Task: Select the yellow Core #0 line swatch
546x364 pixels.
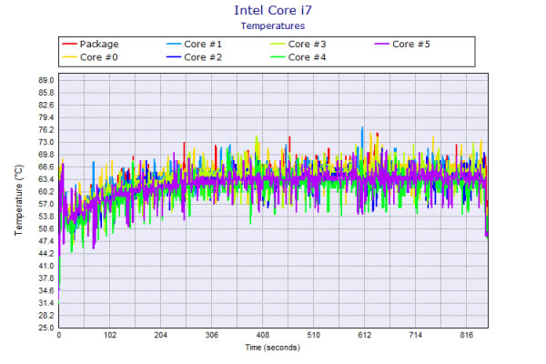Action: [69, 57]
